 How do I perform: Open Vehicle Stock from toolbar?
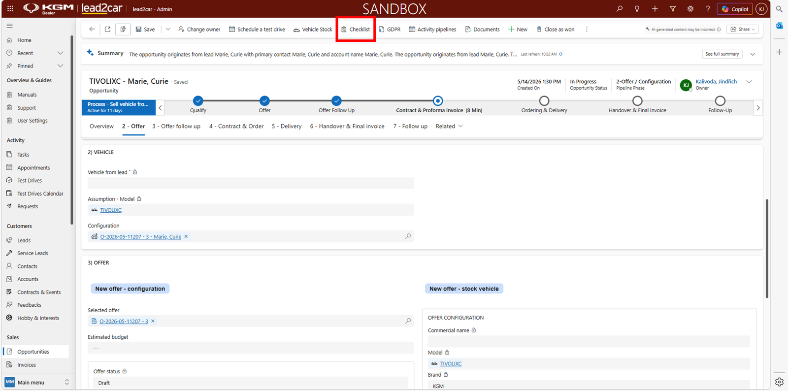click(313, 30)
